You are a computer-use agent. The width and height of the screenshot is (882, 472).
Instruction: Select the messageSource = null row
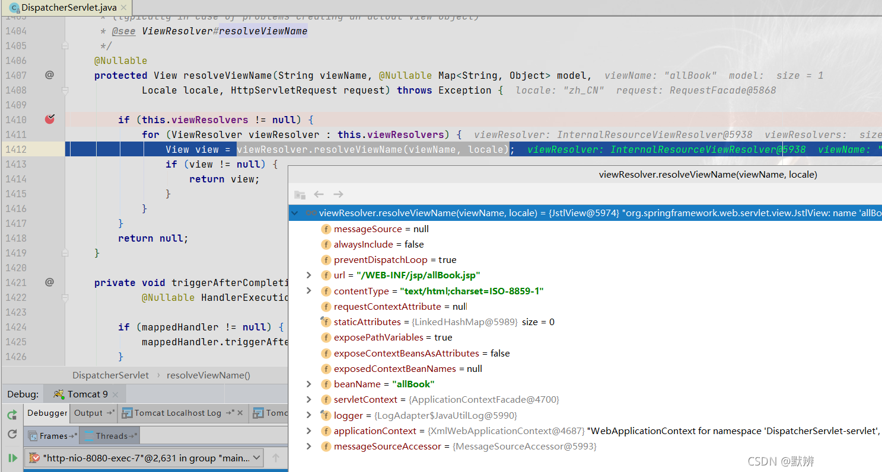585,229
